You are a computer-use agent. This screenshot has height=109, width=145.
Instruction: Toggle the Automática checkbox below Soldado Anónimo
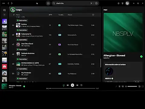pos(22,59)
